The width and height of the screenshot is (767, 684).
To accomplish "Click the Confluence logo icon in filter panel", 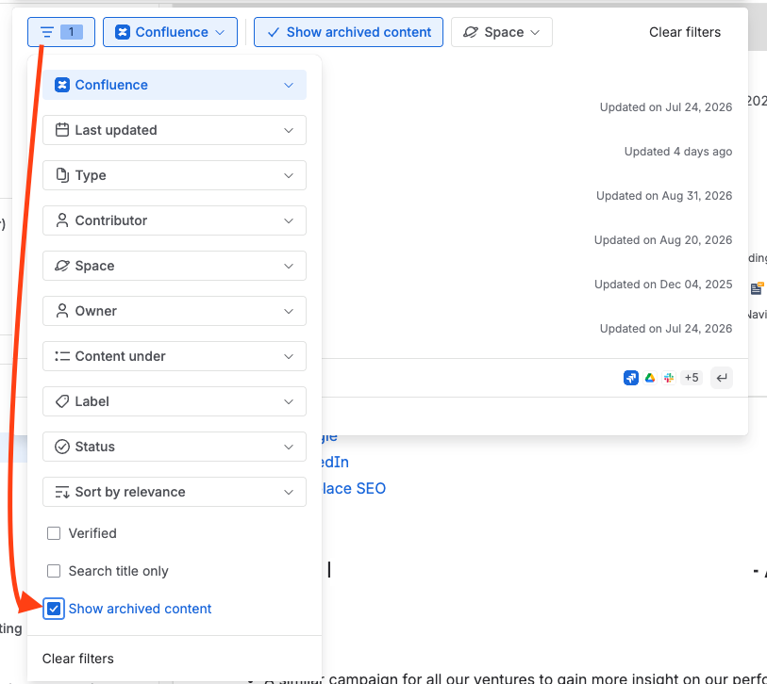I will coord(62,85).
